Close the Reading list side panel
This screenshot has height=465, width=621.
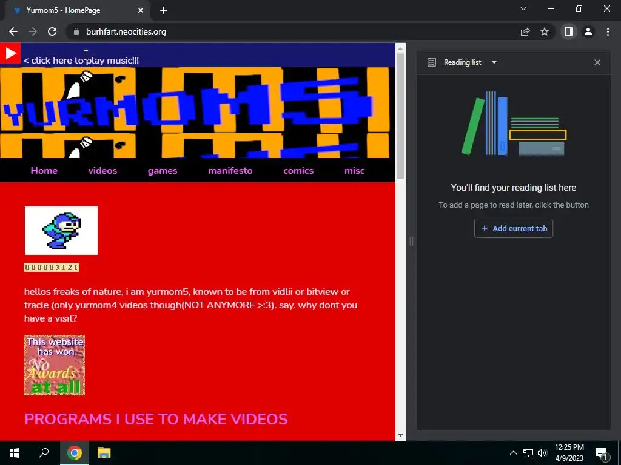(x=597, y=62)
